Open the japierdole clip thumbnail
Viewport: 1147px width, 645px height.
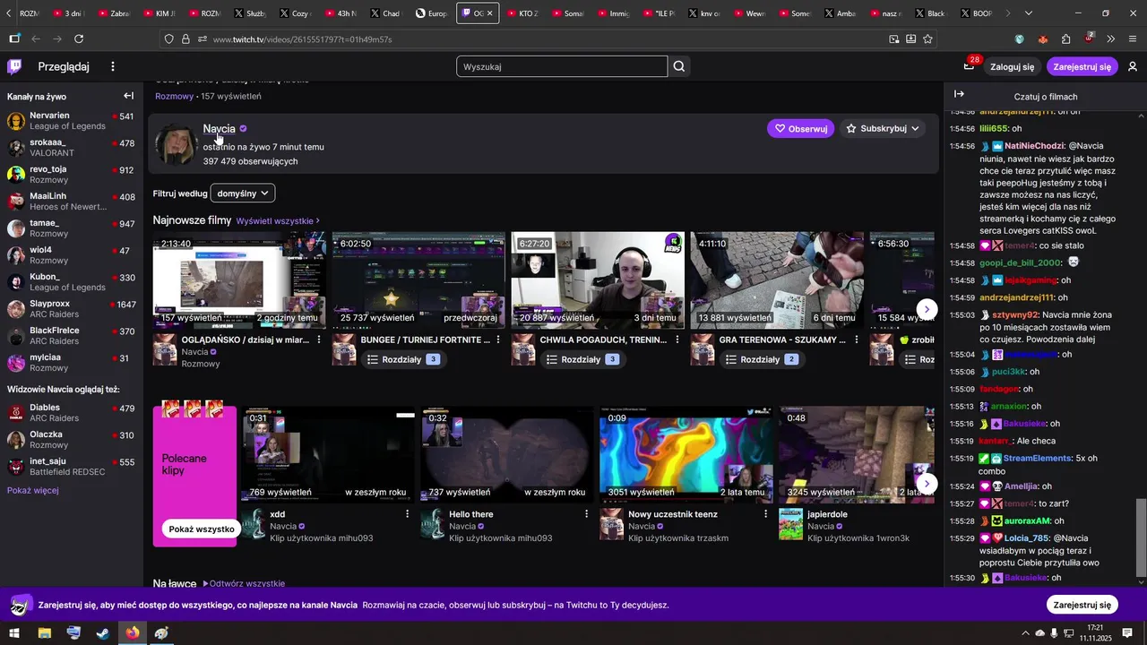pyautogui.click(x=857, y=454)
